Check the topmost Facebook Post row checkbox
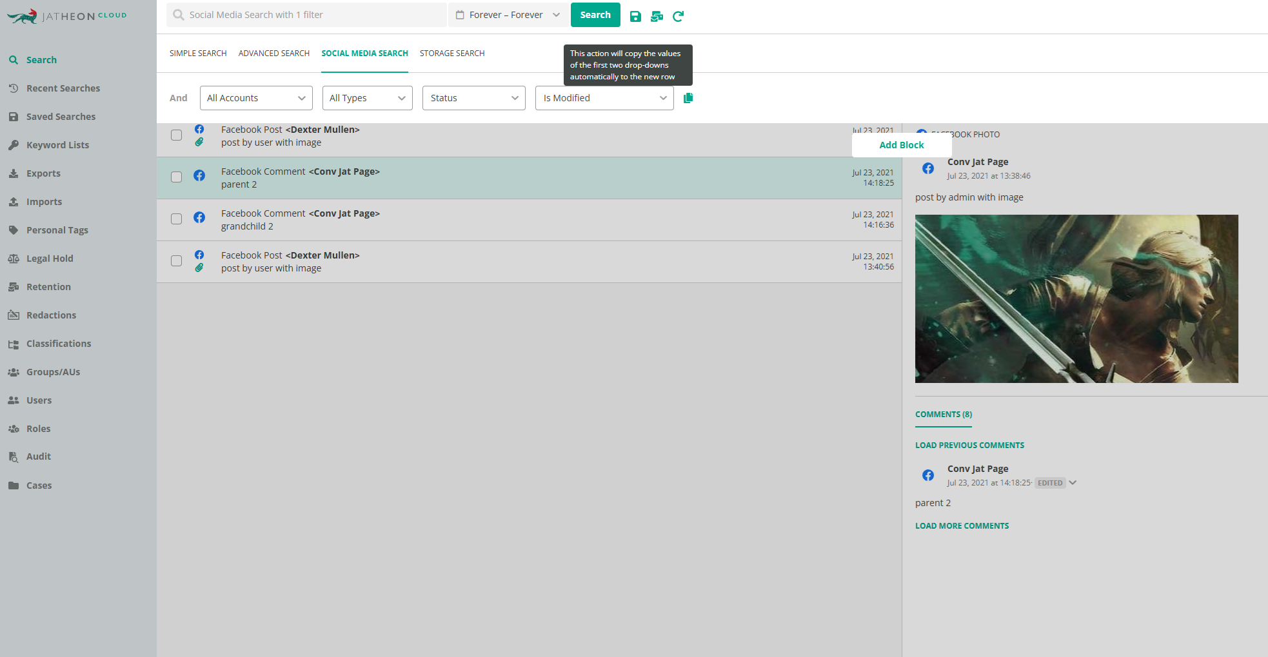This screenshot has width=1268, height=657. tap(176, 135)
